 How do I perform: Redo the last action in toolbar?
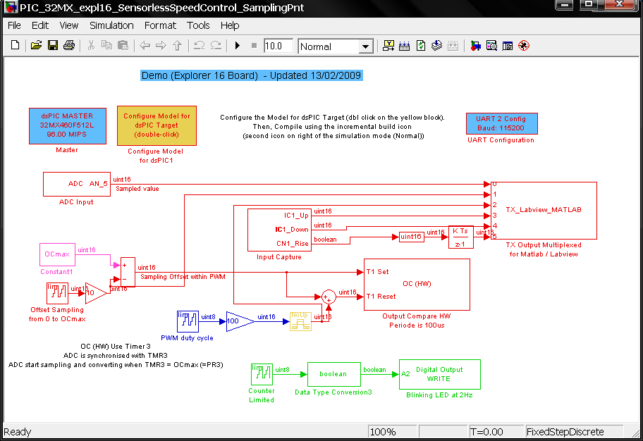point(216,46)
